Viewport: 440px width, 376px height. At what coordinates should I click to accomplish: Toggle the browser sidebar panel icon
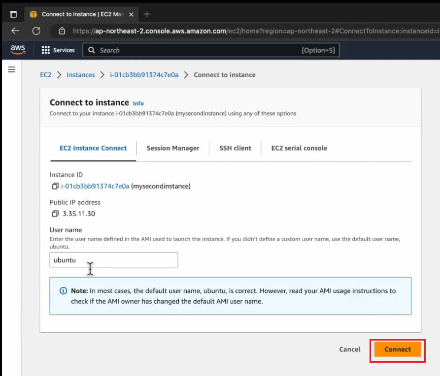point(13,14)
